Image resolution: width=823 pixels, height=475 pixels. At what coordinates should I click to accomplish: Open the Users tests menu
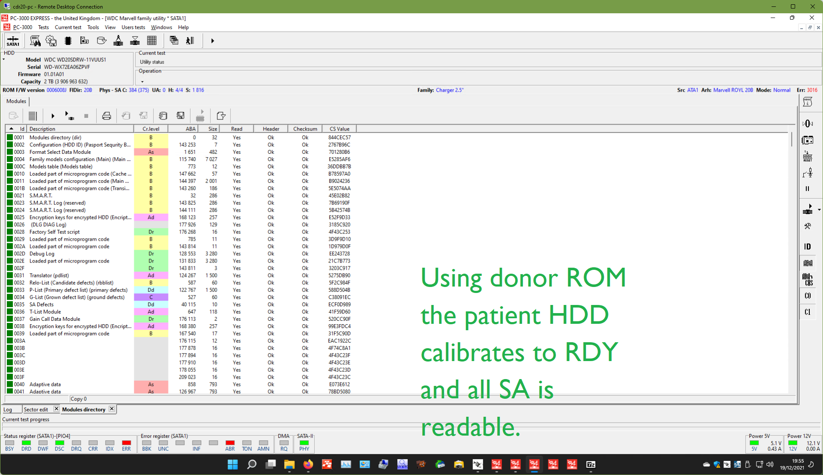(133, 27)
